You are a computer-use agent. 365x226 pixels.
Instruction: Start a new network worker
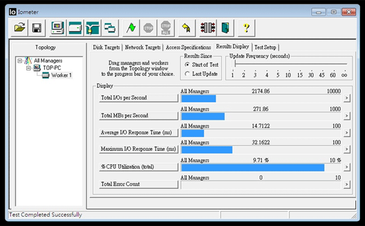92,28
